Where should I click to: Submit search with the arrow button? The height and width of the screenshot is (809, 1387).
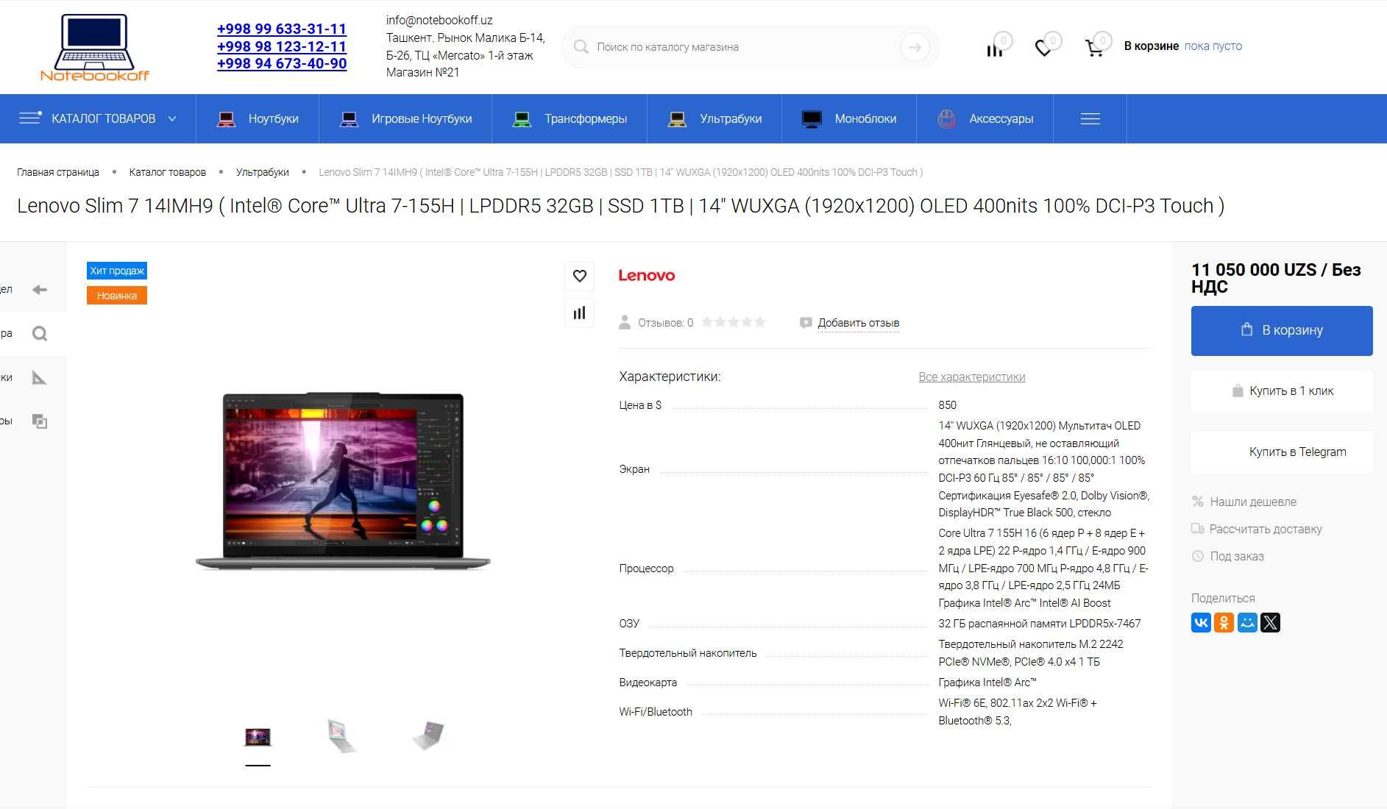(x=915, y=47)
